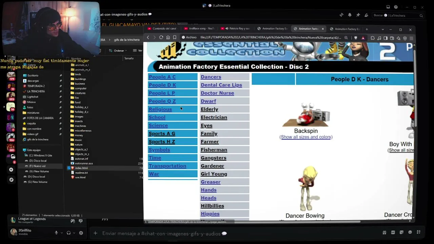434x244 pixels.
Task: Show all sizes and colors for Backspin
Action: coord(306,137)
